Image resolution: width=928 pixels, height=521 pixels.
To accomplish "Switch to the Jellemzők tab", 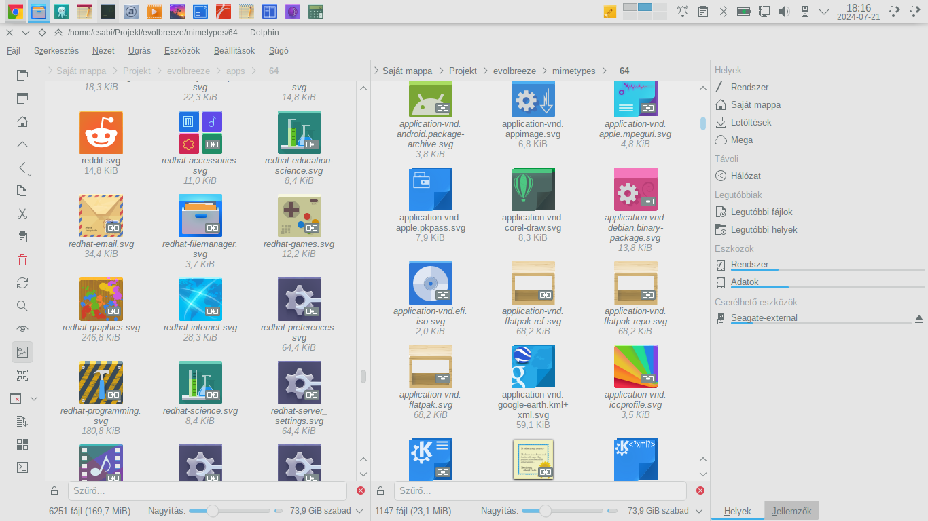I will point(791,512).
